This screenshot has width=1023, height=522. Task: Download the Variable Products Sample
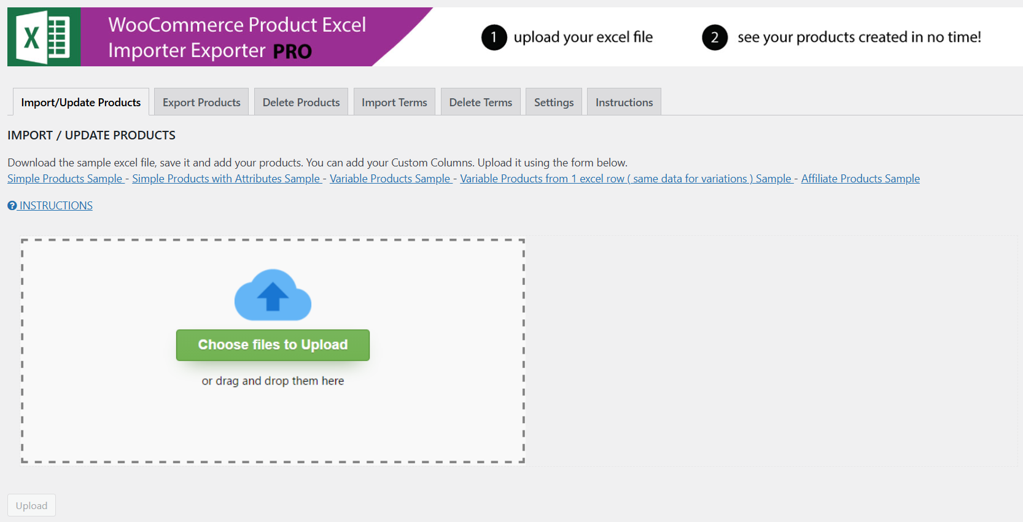point(390,179)
